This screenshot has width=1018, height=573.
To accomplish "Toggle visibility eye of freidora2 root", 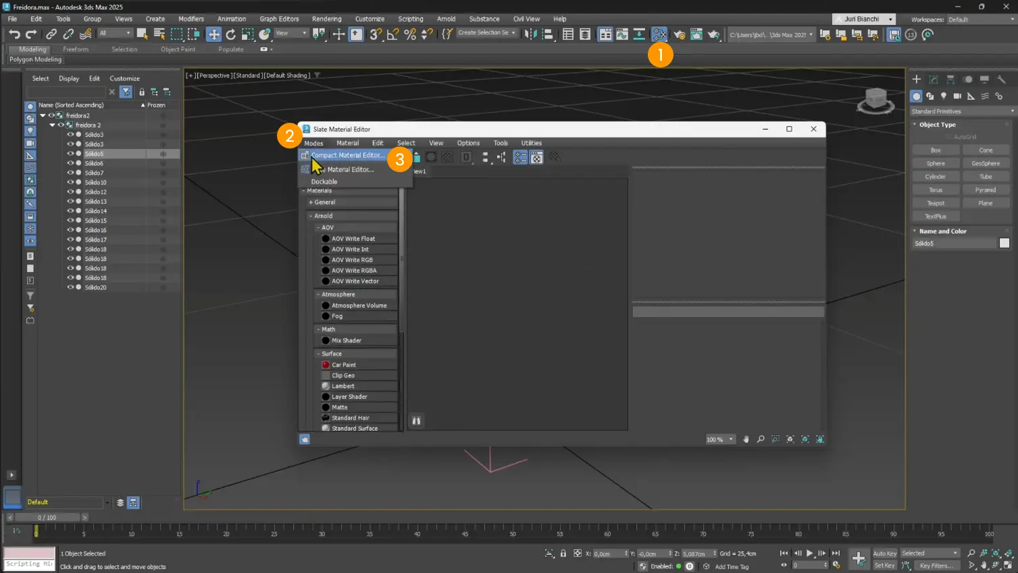I will coord(51,115).
